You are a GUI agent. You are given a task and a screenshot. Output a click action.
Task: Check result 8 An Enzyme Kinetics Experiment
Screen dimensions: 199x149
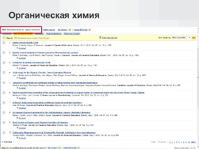coord(4,113)
